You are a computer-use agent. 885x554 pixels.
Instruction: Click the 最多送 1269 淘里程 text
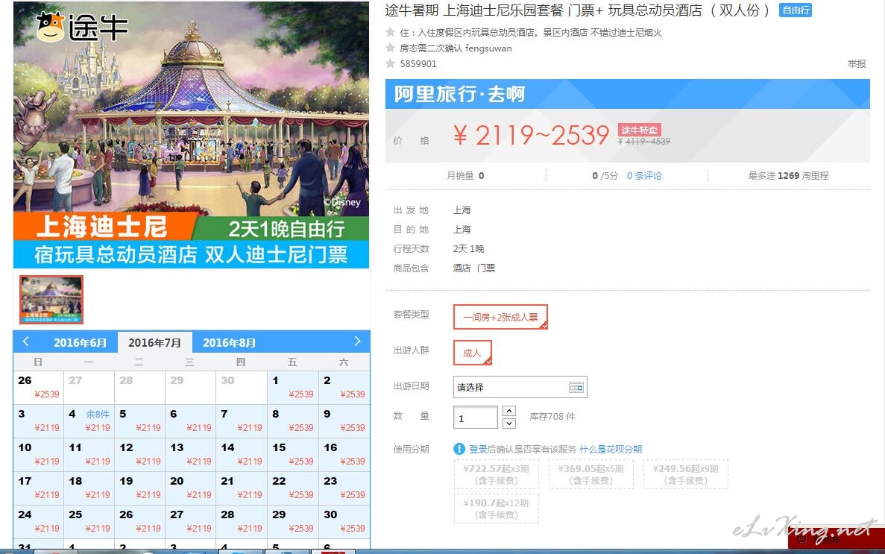click(789, 176)
